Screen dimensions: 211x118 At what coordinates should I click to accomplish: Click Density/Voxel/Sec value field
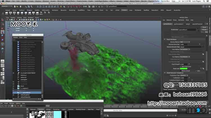pyautogui.click(x=183, y=44)
